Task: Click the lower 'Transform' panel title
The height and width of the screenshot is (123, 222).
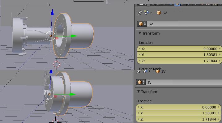Action: [150, 92]
